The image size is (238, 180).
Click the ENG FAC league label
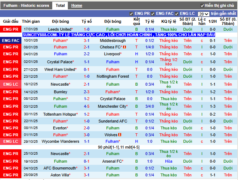pyautogui.click(x=11, y=40)
